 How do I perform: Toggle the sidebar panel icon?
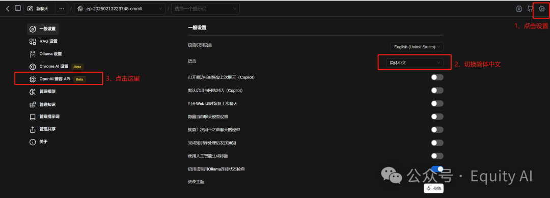point(18,9)
